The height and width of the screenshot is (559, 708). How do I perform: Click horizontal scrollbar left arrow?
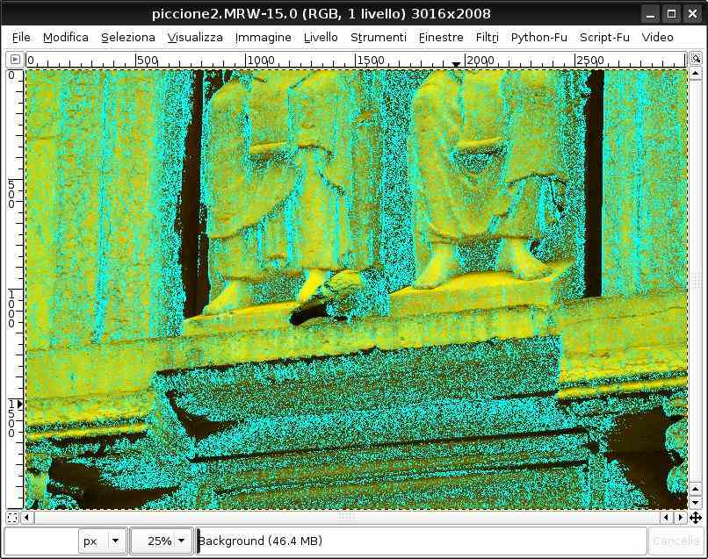[28, 518]
